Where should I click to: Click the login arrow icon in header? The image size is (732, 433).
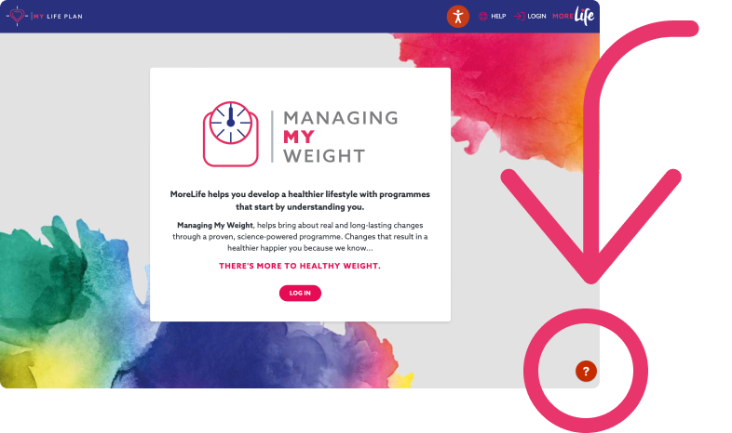(519, 17)
